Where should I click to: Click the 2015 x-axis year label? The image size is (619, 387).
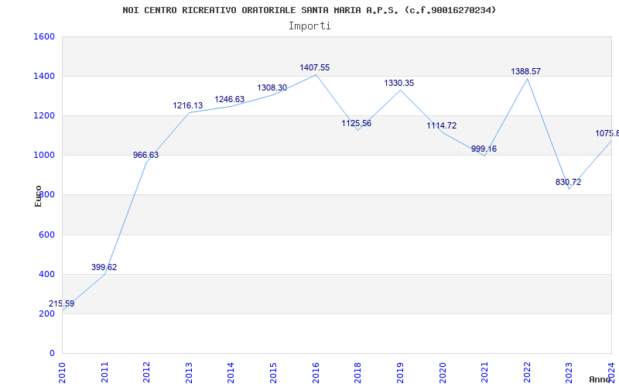(x=274, y=373)
